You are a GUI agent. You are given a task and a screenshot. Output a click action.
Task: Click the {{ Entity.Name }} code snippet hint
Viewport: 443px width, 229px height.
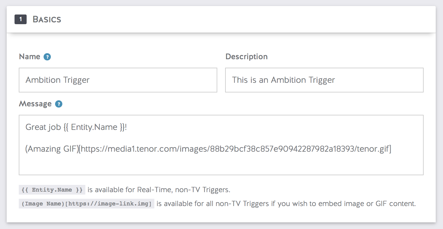coord(51,190)
